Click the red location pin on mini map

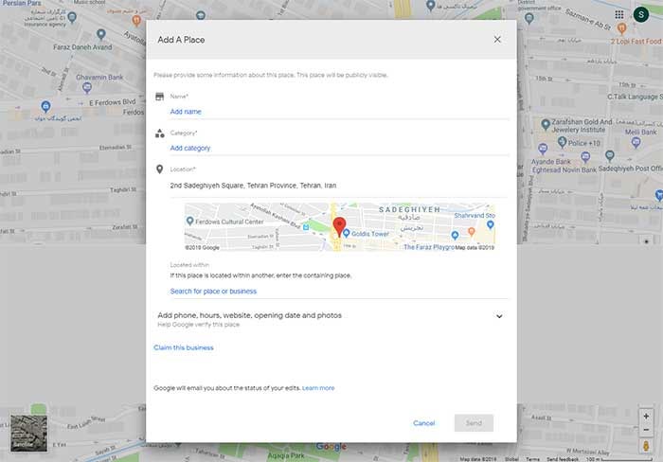point(339,226)
